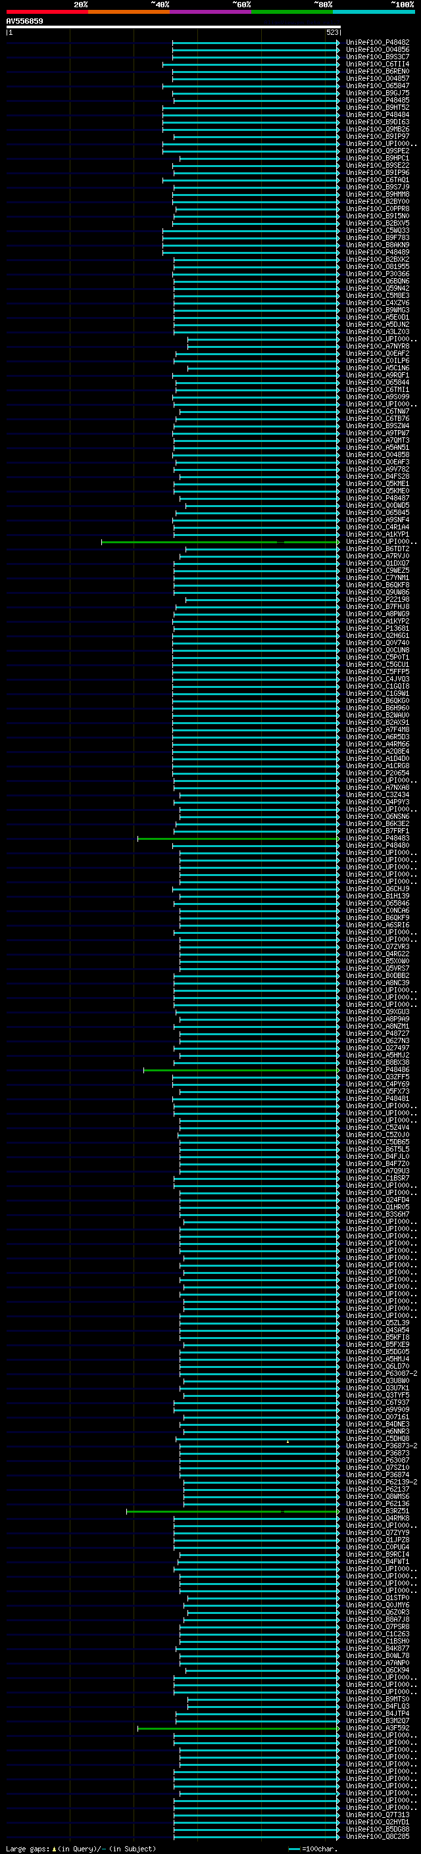Select hit UniRef100_P48485
The height and width of the screenshot is (1854, 421).
[x=377, y=100]
